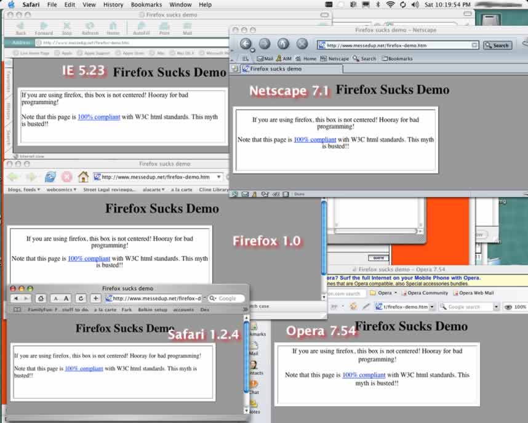Click Firefox forward green arrow
Screen dimensions: 528x423
(31, 177)
